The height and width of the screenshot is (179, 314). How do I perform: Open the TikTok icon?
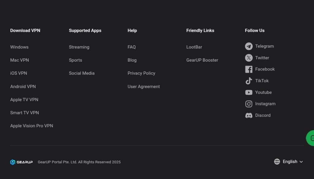click(249, 81)
